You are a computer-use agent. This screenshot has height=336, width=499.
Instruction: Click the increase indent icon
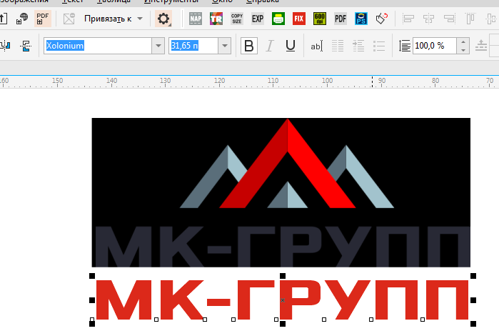point(358,46)
